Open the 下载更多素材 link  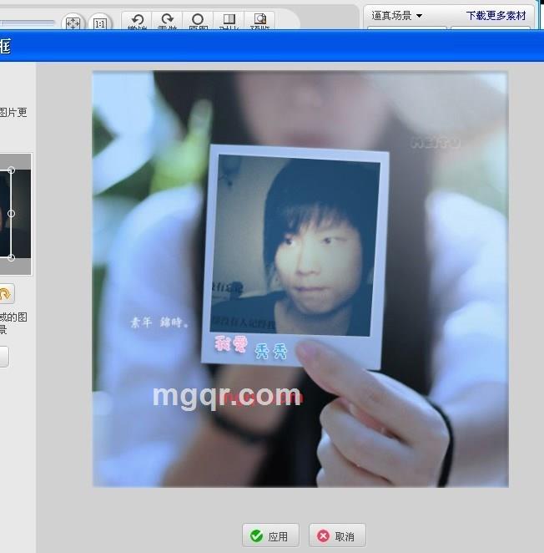click(496, 15)
